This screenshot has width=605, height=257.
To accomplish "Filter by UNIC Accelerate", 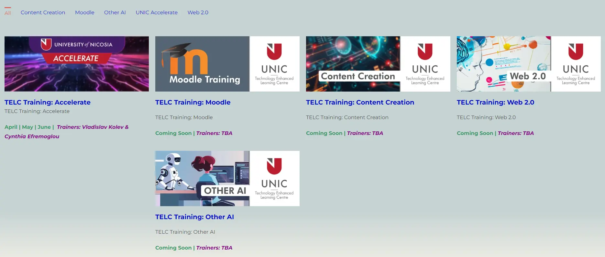I will point(157,12).
